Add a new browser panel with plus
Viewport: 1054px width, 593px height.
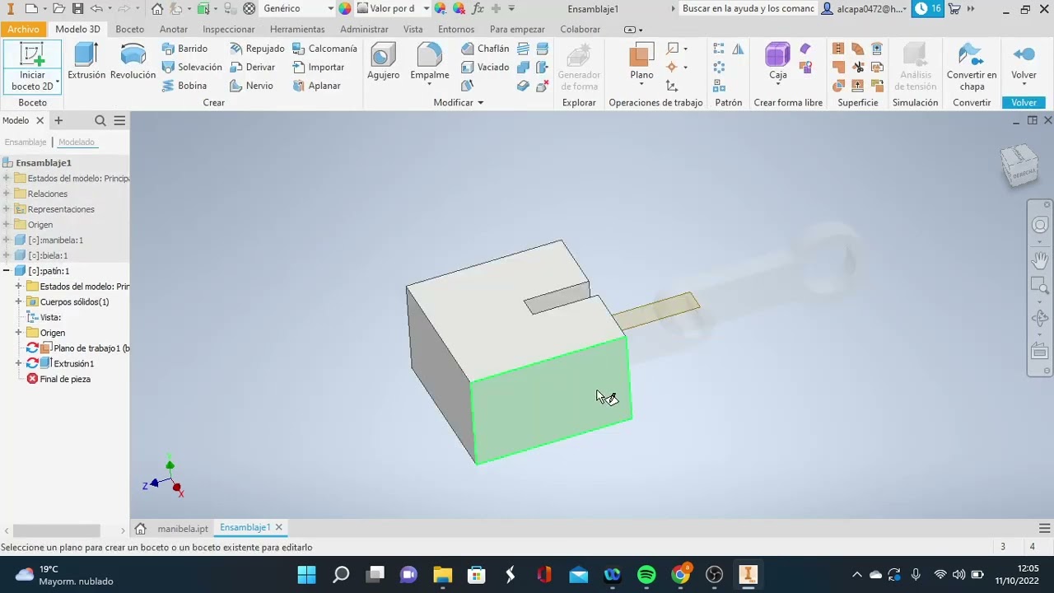click(58, 120)
